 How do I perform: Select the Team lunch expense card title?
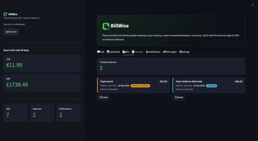tap(107, 81)
